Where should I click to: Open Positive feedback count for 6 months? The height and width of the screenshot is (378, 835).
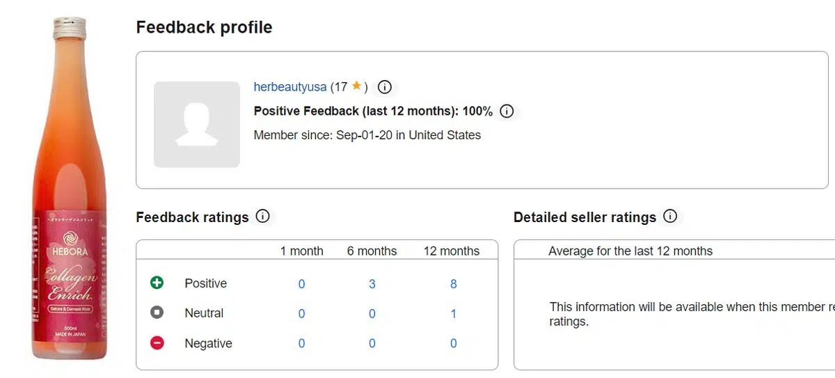372,284
